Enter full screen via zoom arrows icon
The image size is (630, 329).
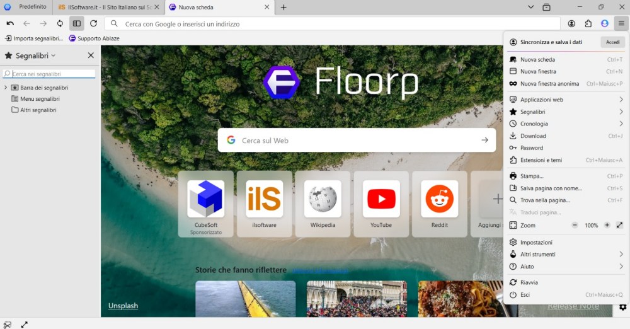(x=619, y=225)
